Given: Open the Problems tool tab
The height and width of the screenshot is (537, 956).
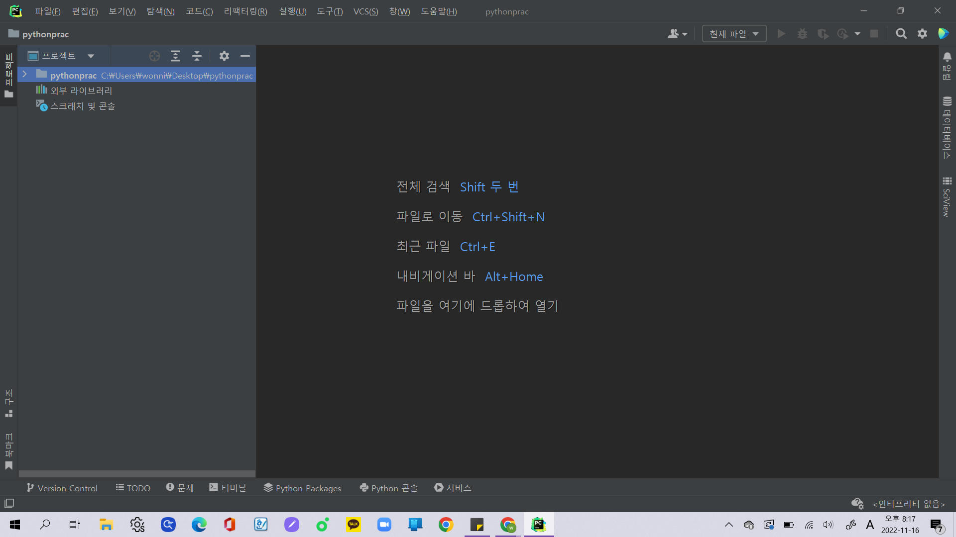Looking at the screenshot, I should 180,488.
